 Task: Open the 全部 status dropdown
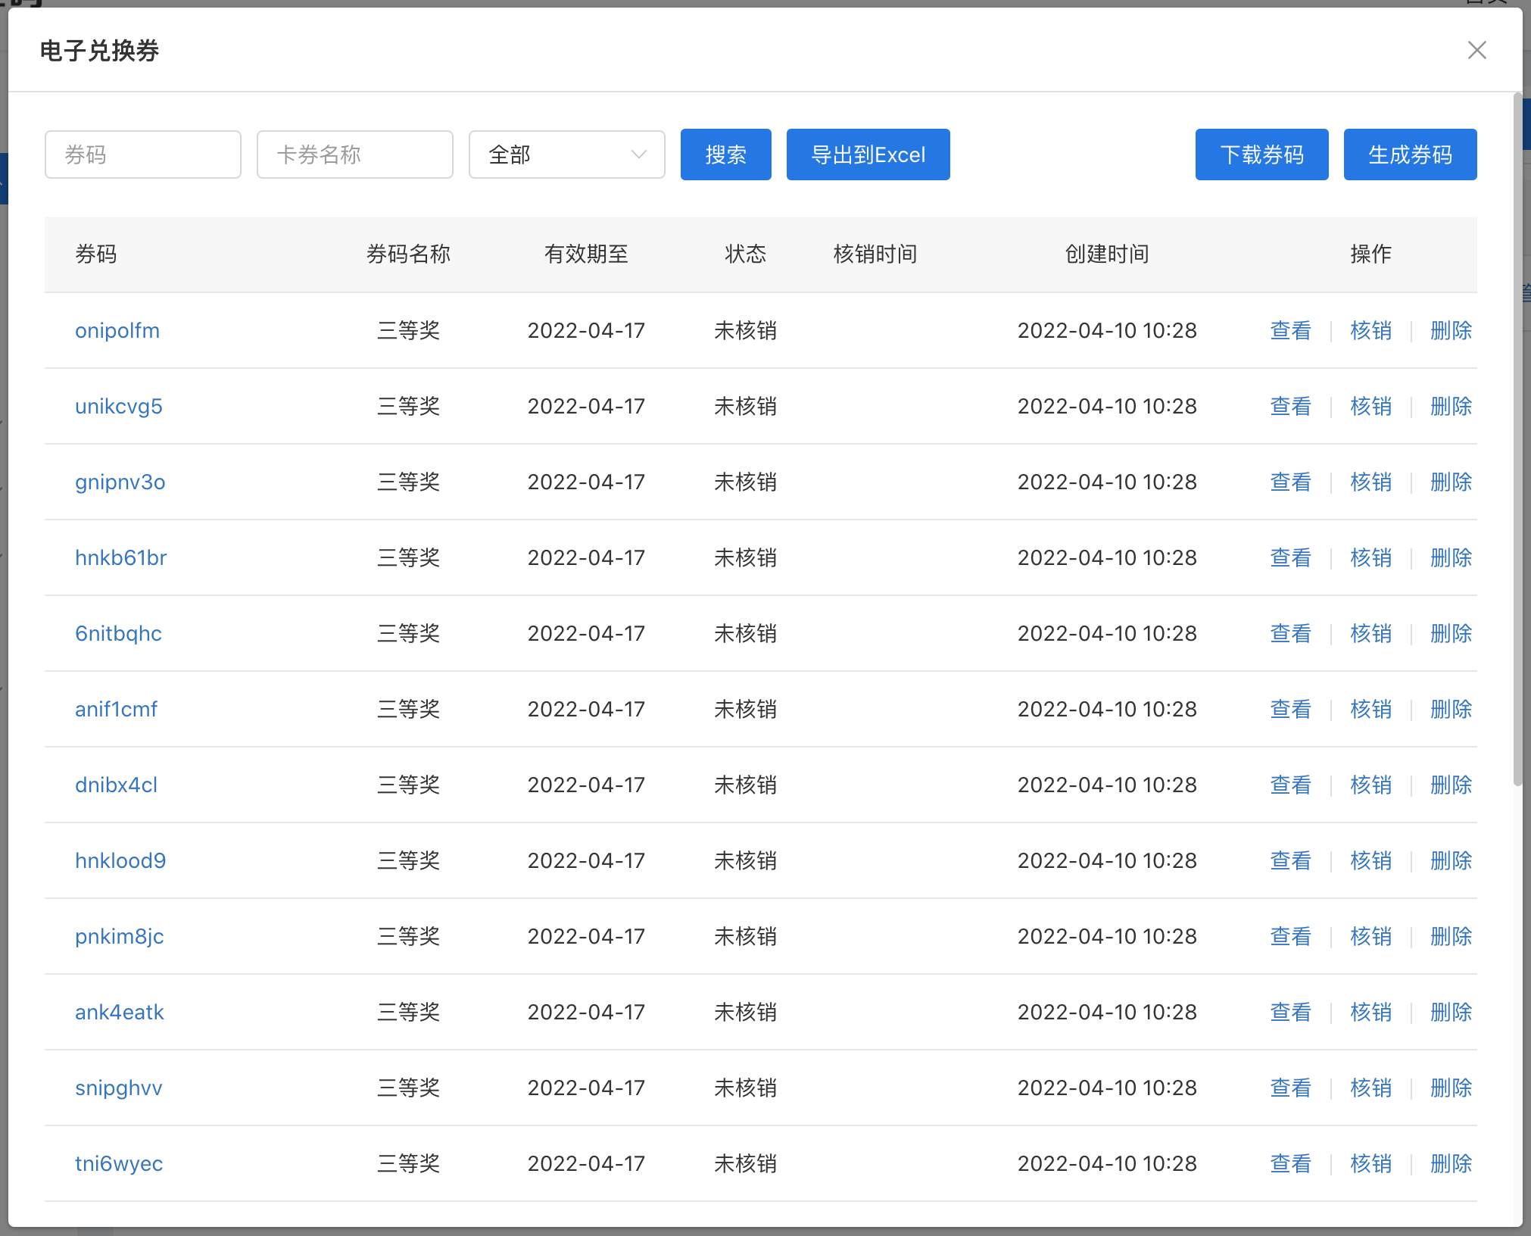click(567, 154)
